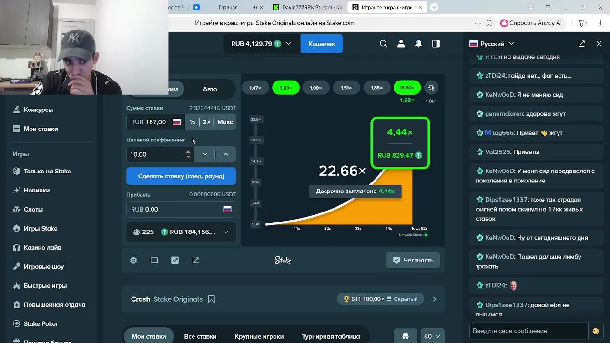
Task: Open the emoji picker in chat
Action: 596,331
